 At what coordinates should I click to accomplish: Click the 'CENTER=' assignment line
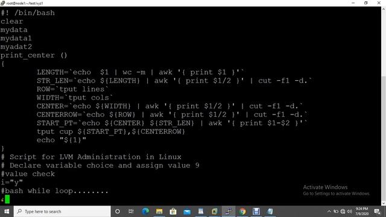pyautogui.click(x=170, y=106)
